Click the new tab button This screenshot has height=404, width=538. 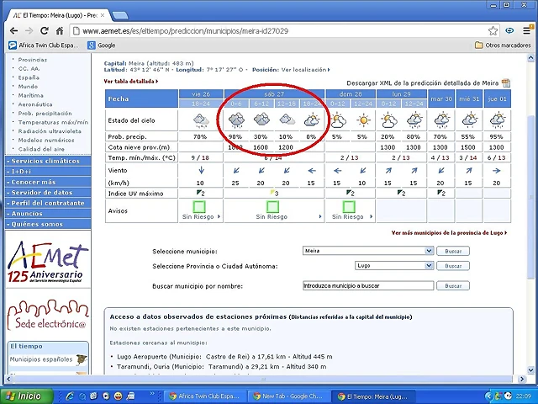click(x=120, y=15)
